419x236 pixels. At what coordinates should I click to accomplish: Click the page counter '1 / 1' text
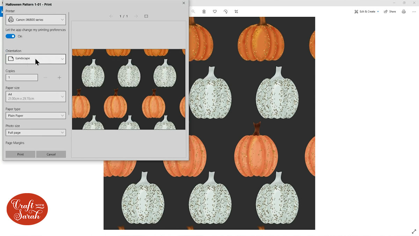click(124, 16)
